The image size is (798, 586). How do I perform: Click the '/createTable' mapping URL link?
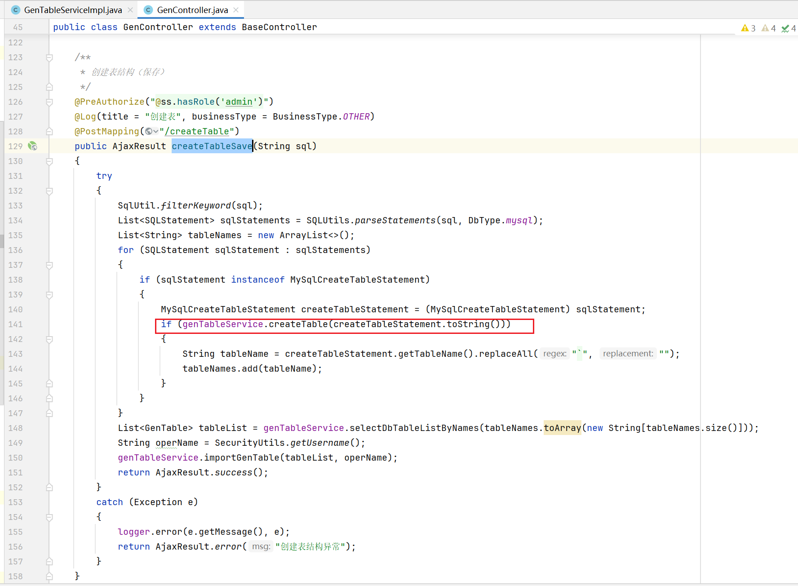point(197,131)
